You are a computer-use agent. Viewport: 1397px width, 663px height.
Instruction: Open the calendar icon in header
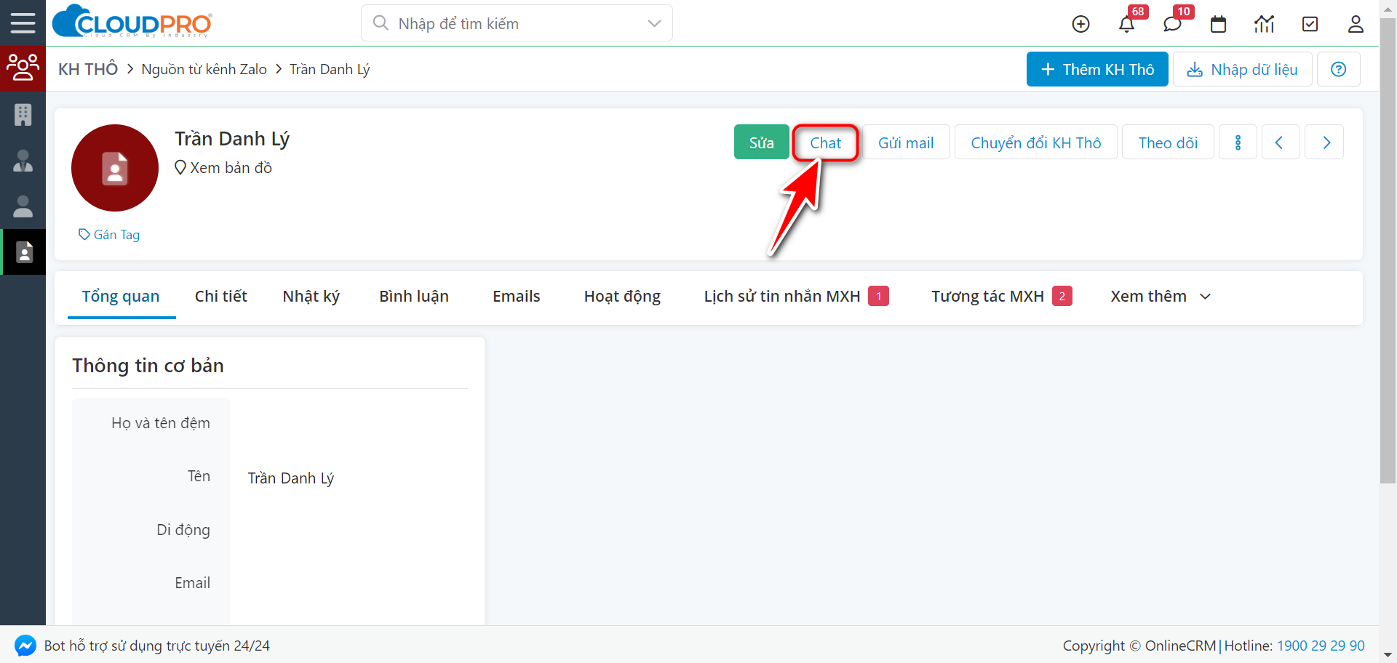(x=1218, y=24)
